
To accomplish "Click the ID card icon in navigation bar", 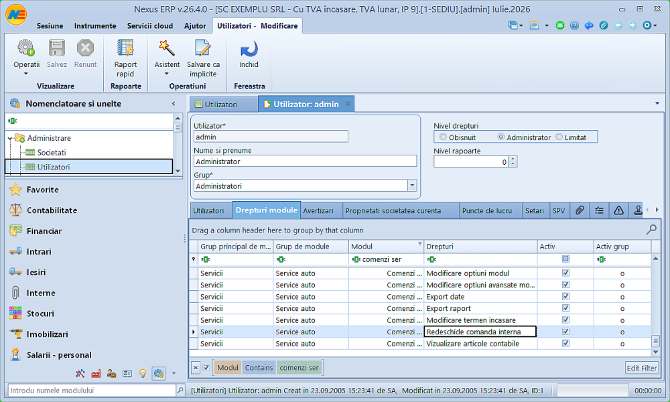I will 127,373.
